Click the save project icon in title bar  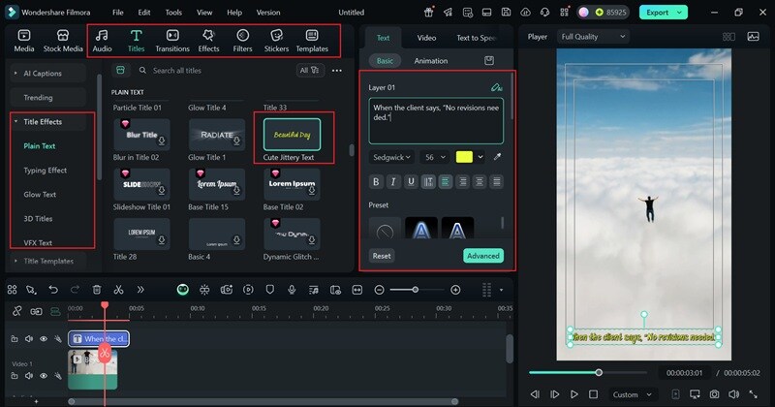point(506,13)
